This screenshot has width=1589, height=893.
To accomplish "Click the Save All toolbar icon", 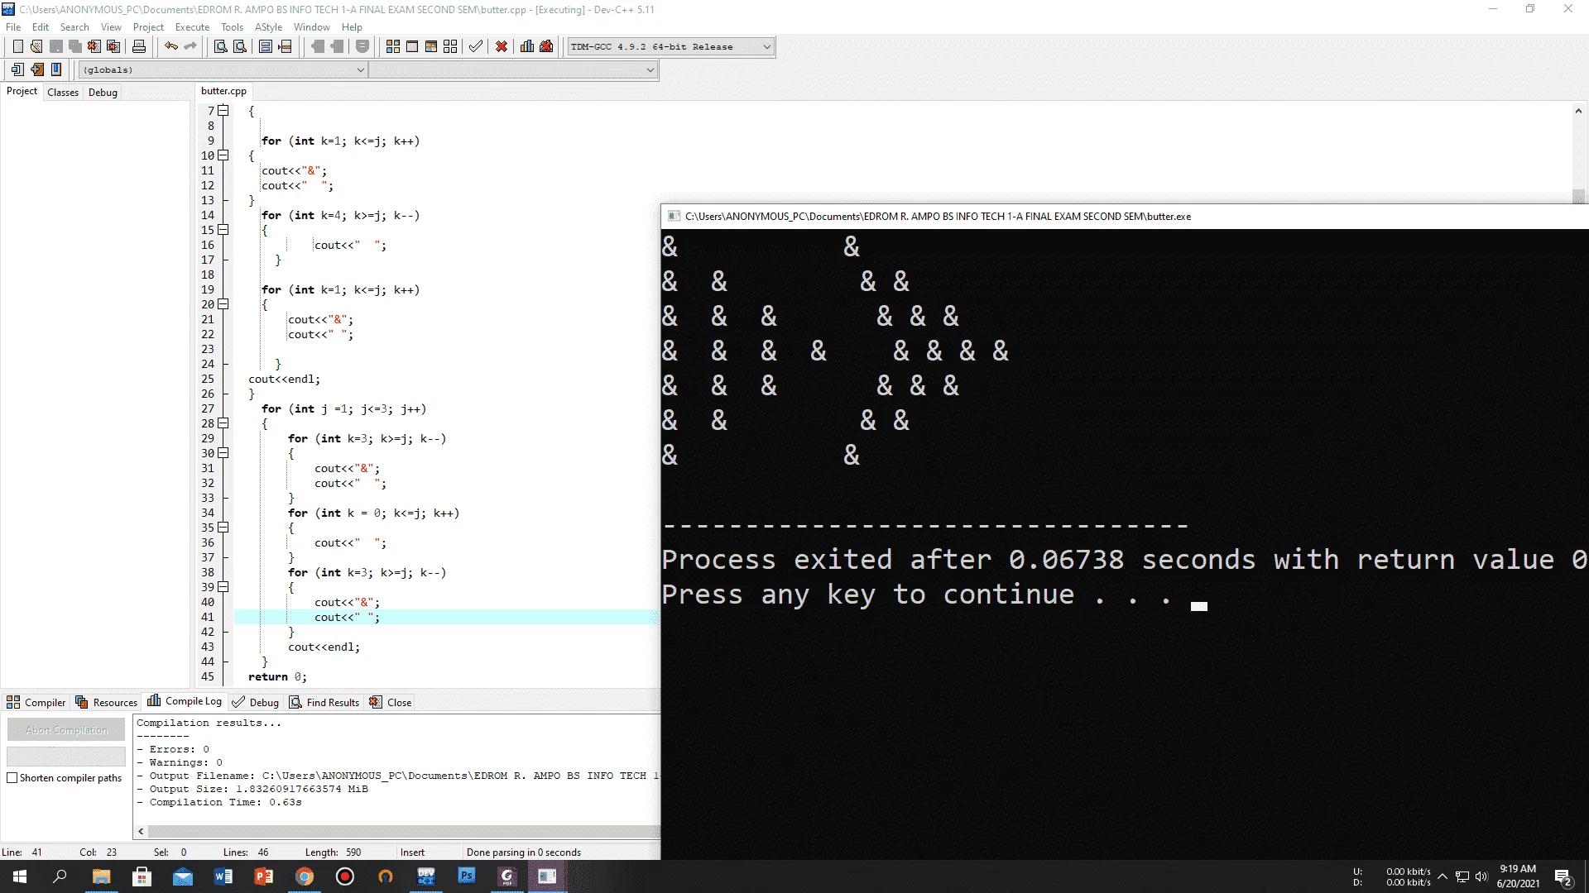I will click(75, 46).
